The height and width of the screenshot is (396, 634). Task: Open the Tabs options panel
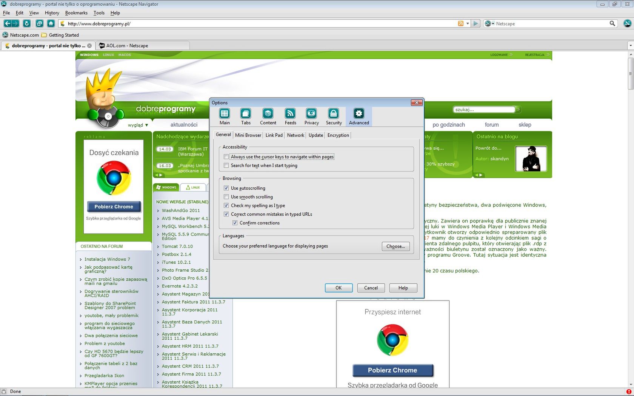point(246,116)
